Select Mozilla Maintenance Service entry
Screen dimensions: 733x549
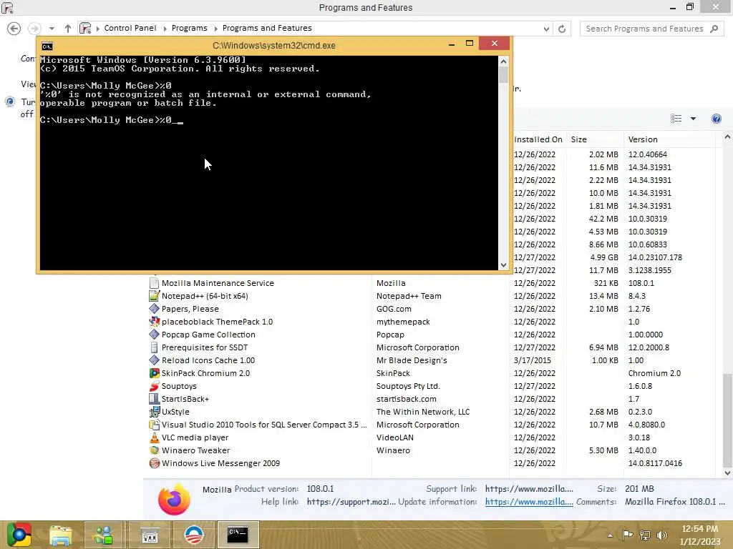pyautogui.click(x=218, y=283)
